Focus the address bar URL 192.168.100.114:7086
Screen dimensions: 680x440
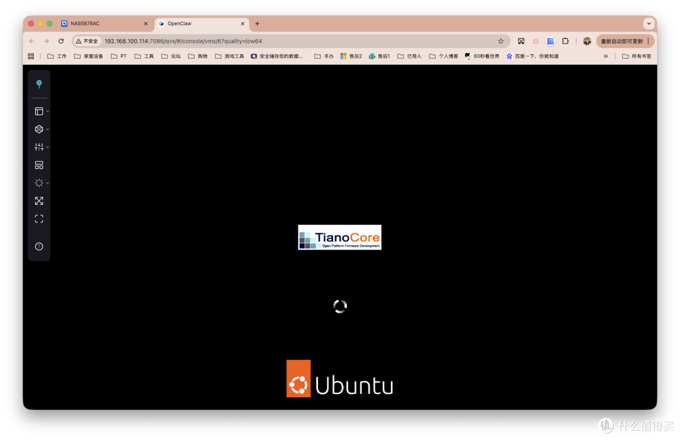point(183,41)
